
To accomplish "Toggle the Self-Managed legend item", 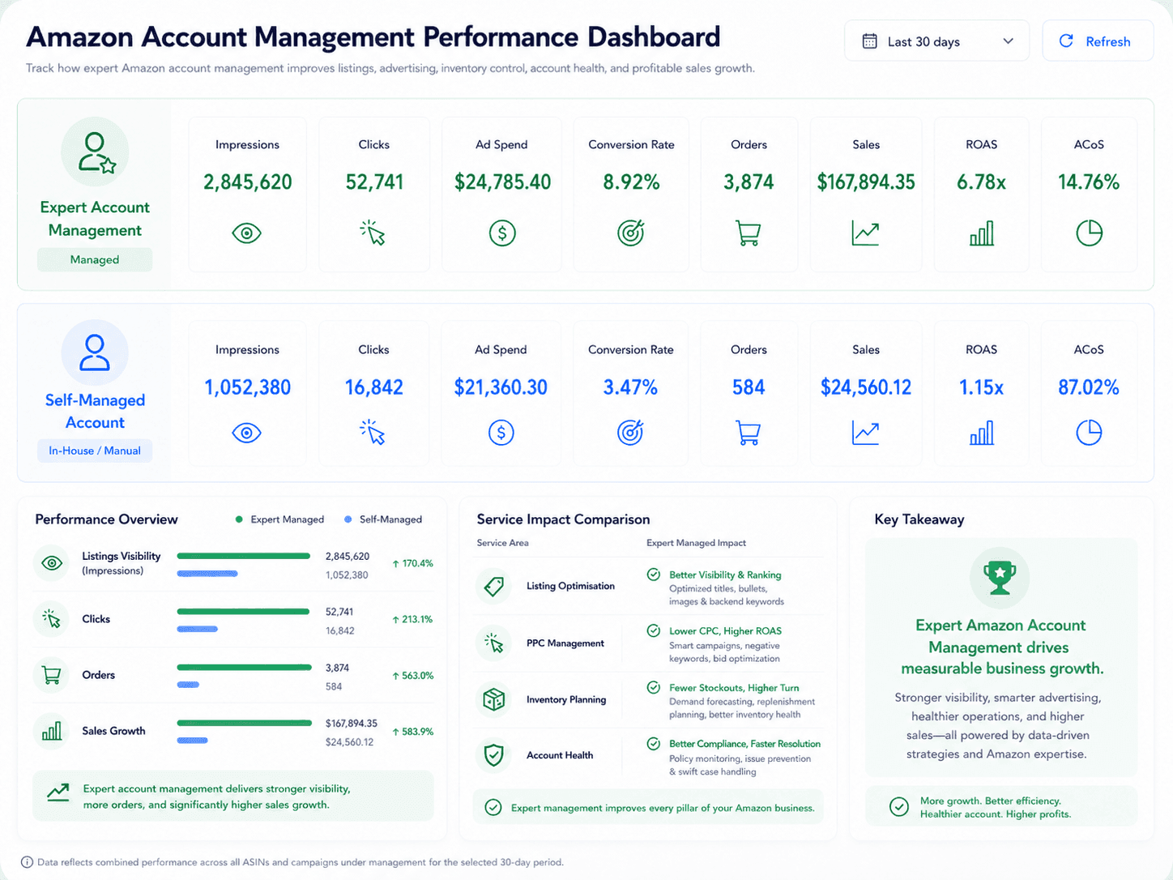I will click(x=383, y=519).
